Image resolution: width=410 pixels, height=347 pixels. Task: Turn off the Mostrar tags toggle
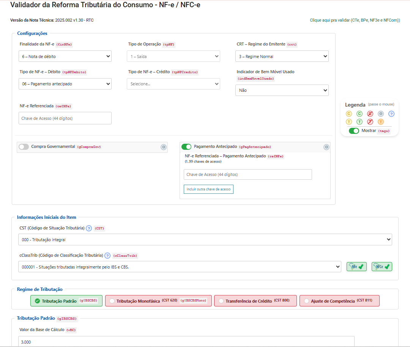coord(354,131)
